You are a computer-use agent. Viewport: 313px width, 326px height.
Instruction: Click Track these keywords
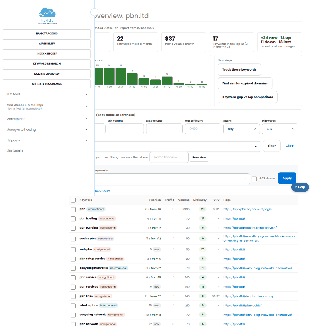(x=239, y=70)
